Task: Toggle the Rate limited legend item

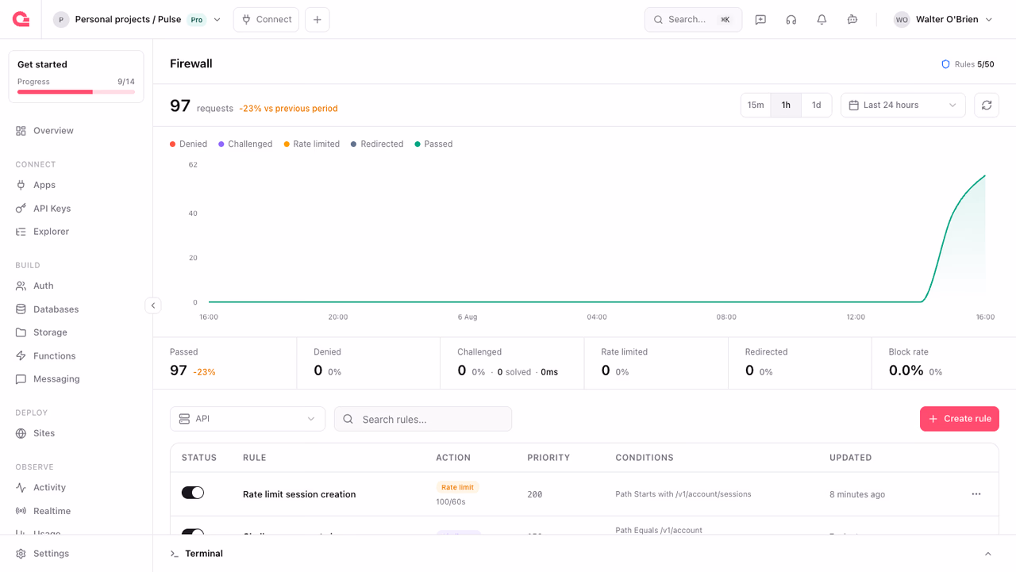Action: tap(312, 144)
